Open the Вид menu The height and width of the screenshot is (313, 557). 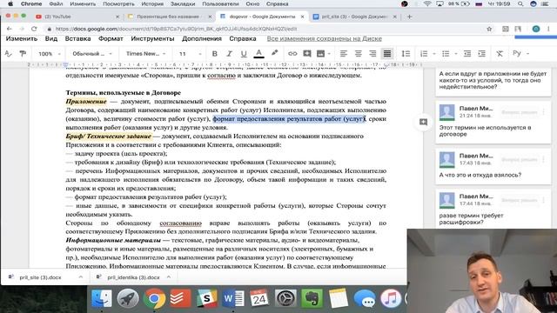(x=51, y=38)
